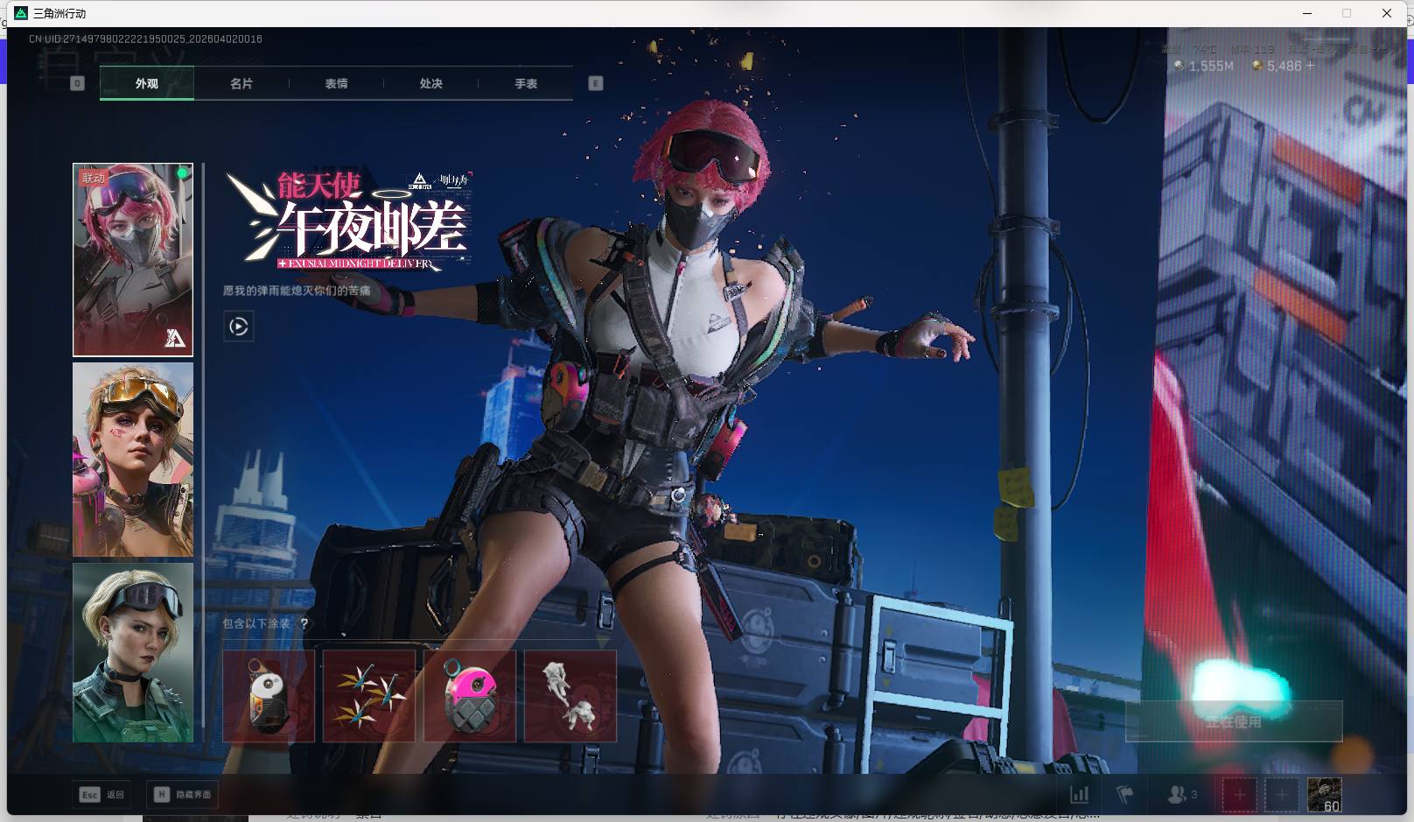The width and height of the screenshot is (1414, 822).
Task: Click the 三角洲行动 app icon in title bar
Action: (21, 13)
